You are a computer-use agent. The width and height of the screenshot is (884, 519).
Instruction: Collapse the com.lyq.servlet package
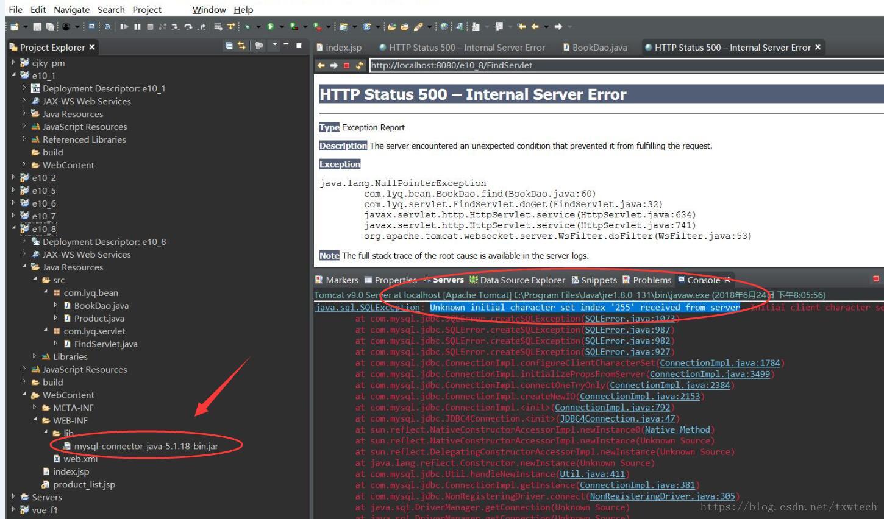[46, 330]
